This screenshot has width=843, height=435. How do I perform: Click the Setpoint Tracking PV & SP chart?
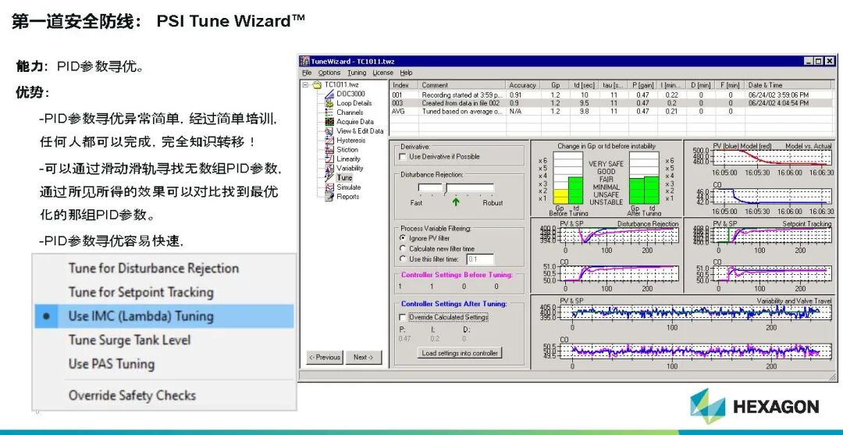tap(773, 236)
